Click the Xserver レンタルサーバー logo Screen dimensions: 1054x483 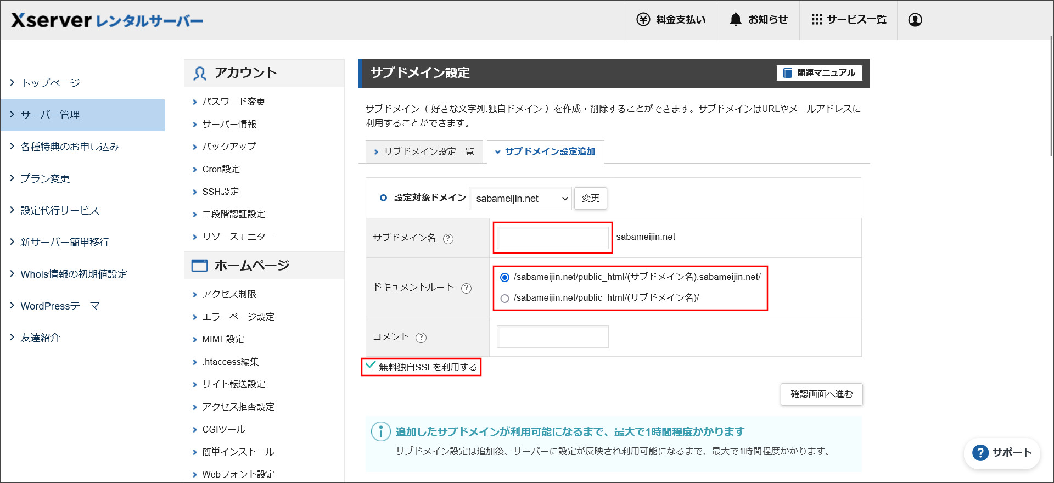coord(107,20)
